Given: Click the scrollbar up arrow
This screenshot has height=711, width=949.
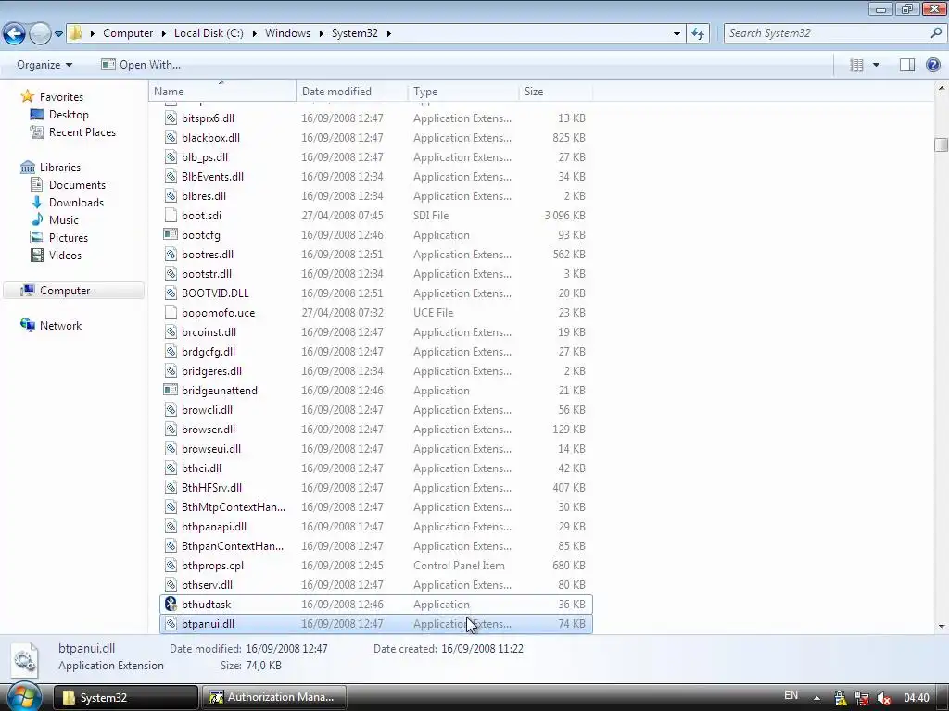Looking at the screenshot, I should 942,88.
